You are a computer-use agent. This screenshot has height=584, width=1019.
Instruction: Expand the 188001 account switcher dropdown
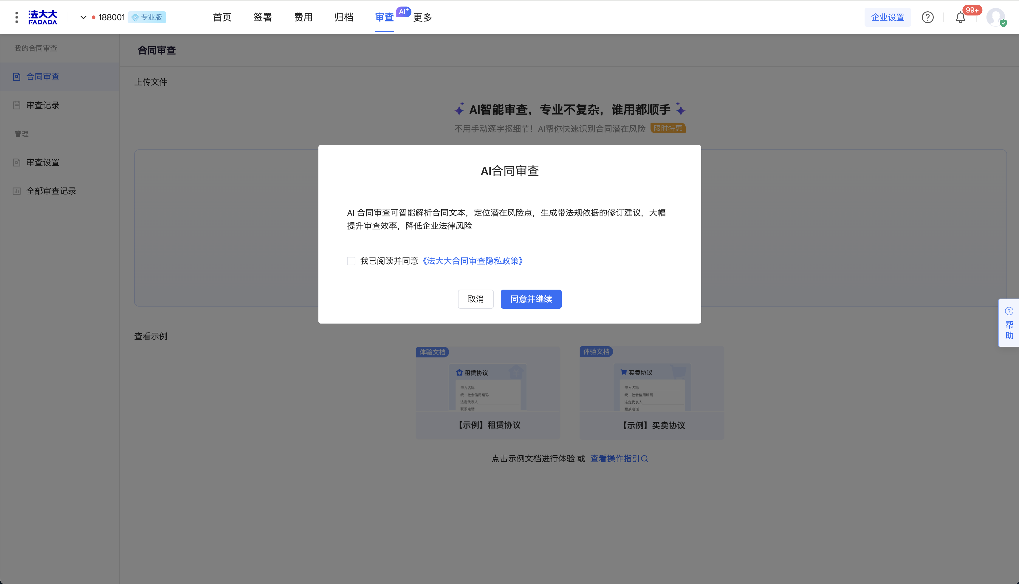[83, 17]
